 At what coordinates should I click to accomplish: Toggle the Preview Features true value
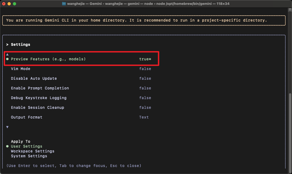[x=145, y=59]
